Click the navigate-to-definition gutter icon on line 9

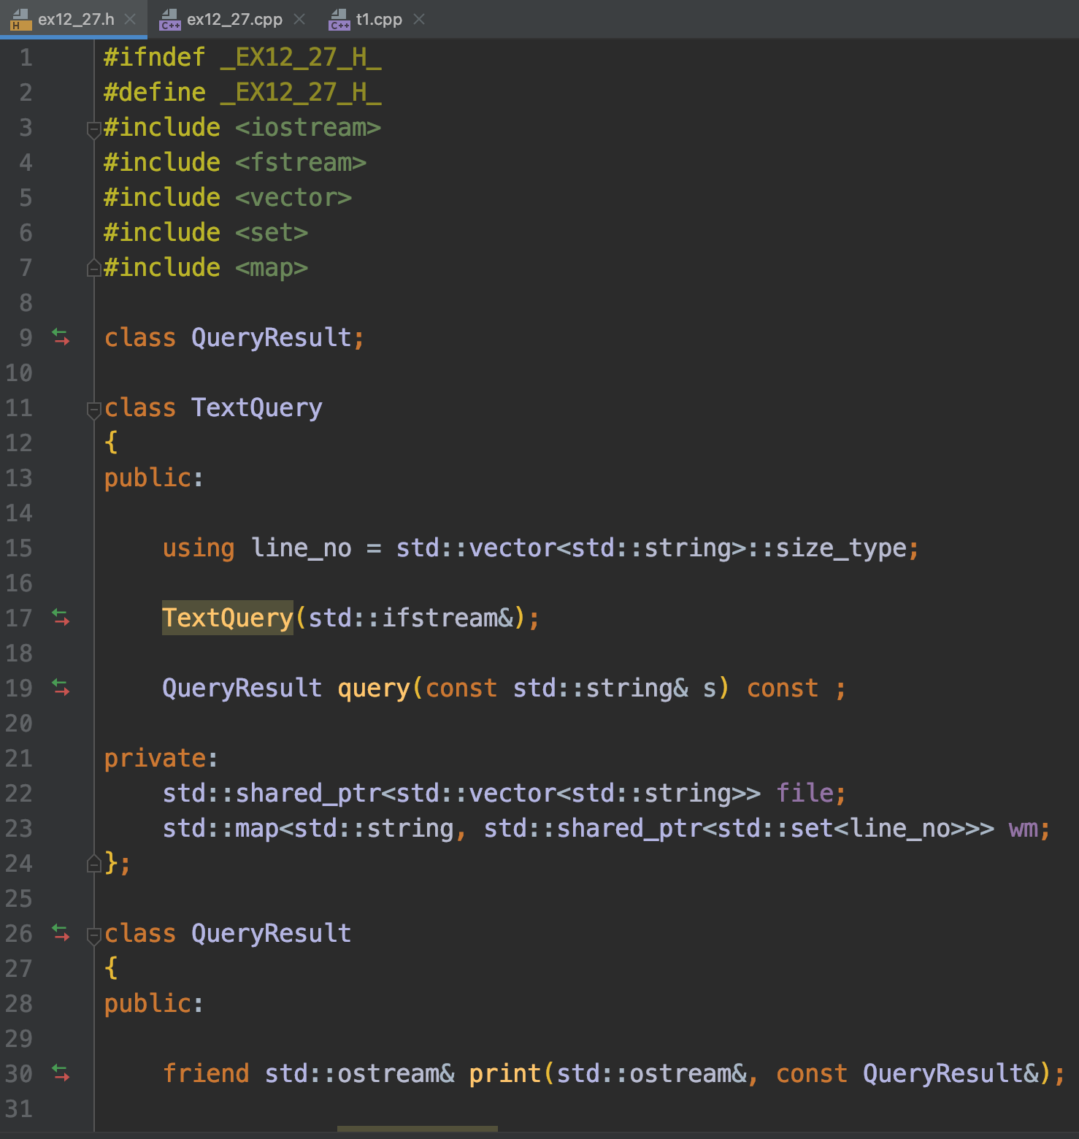tap(61, 337)
